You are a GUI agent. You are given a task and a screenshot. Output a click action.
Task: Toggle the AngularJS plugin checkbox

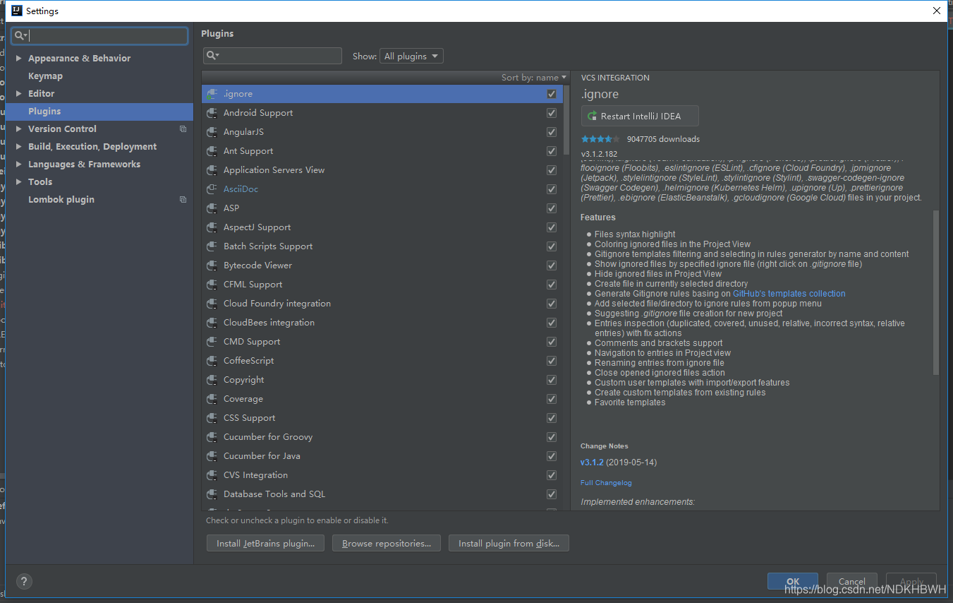tap(552, 132)
